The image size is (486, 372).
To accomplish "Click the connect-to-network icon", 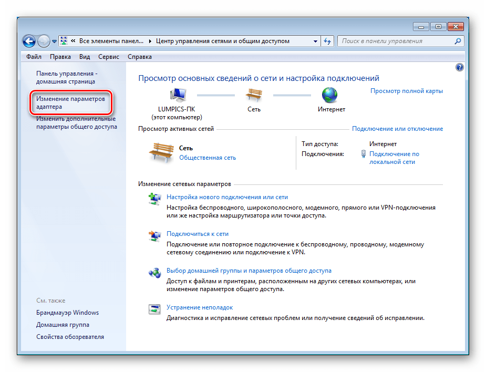I will coord(154,236).
